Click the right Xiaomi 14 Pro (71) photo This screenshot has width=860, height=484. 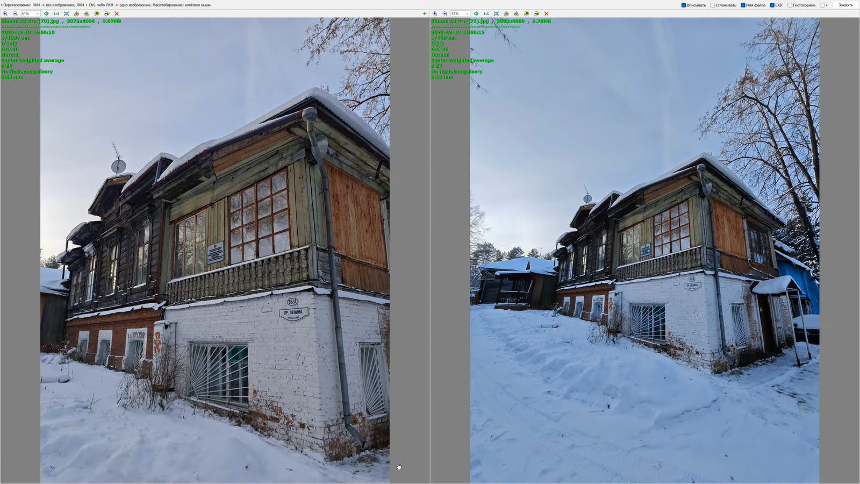click(645, 269)
